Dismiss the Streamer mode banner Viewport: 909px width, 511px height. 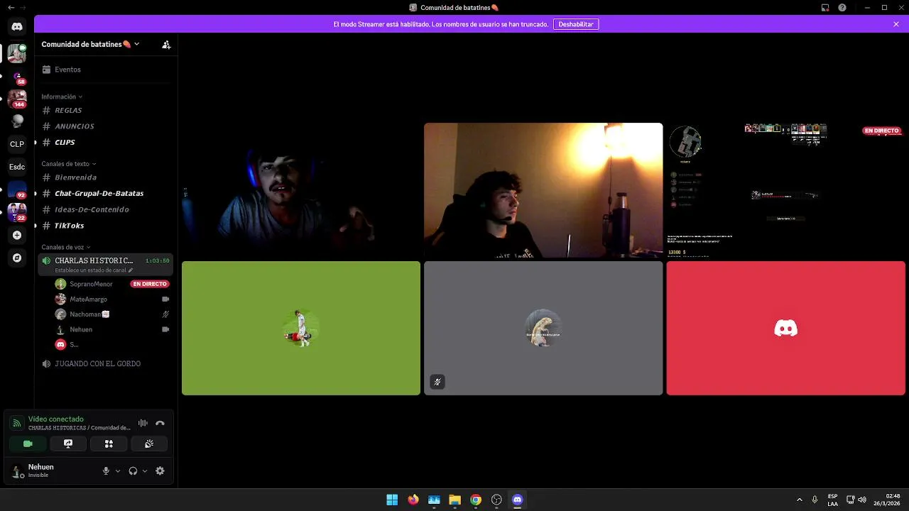point(896,24)
